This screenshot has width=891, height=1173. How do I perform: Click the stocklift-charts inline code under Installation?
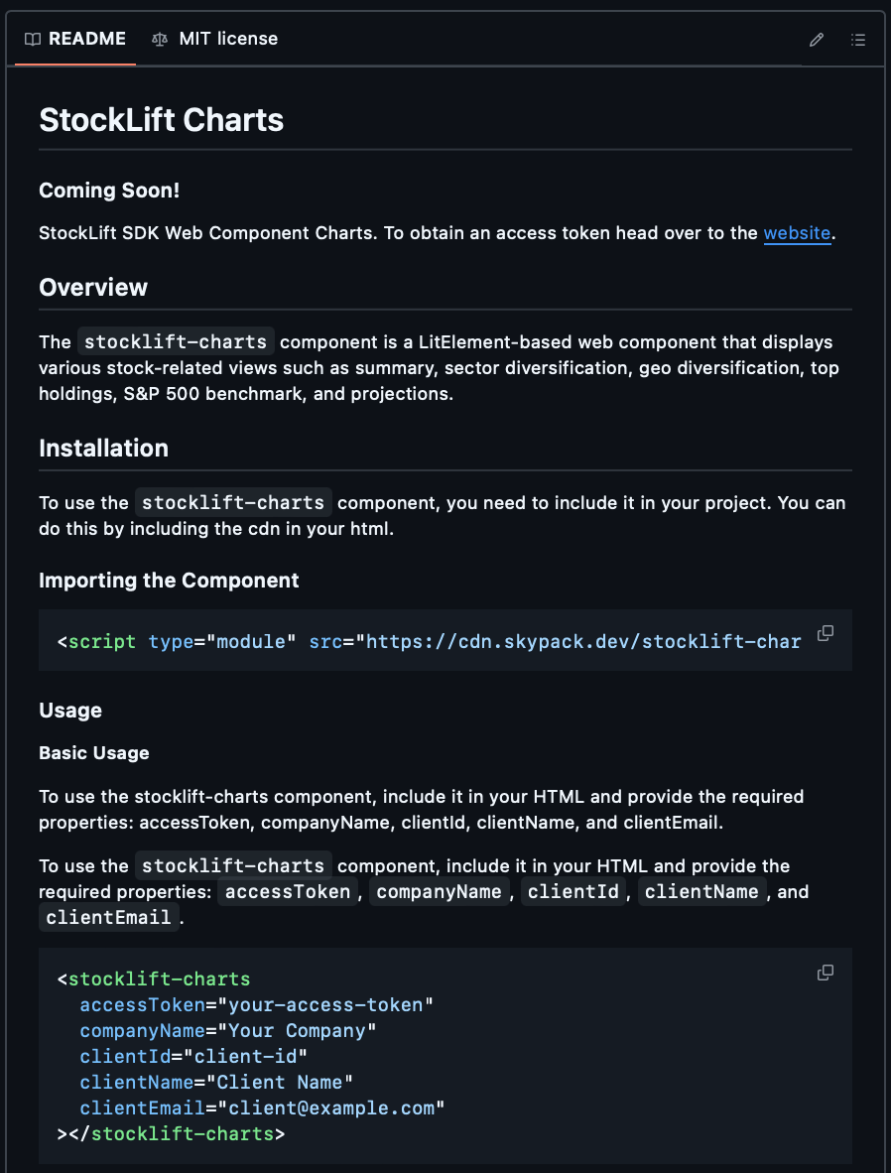pyautogui.click(x=233, y=503)
